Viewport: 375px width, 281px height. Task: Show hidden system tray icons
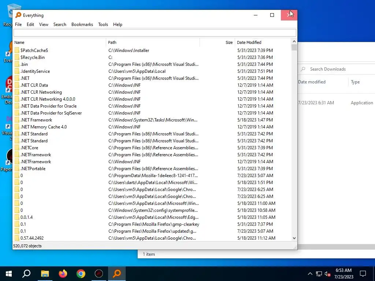[x=310, y=274]
